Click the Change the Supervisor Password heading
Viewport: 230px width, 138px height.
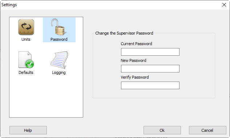[124, 33]
